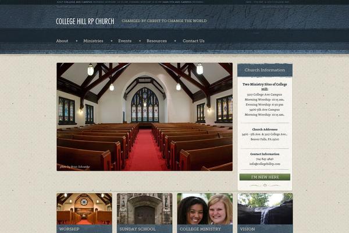The width and height of the screenshot is (349, 233).
Task: Click the I'm New Here button
Action: (265, 177)
